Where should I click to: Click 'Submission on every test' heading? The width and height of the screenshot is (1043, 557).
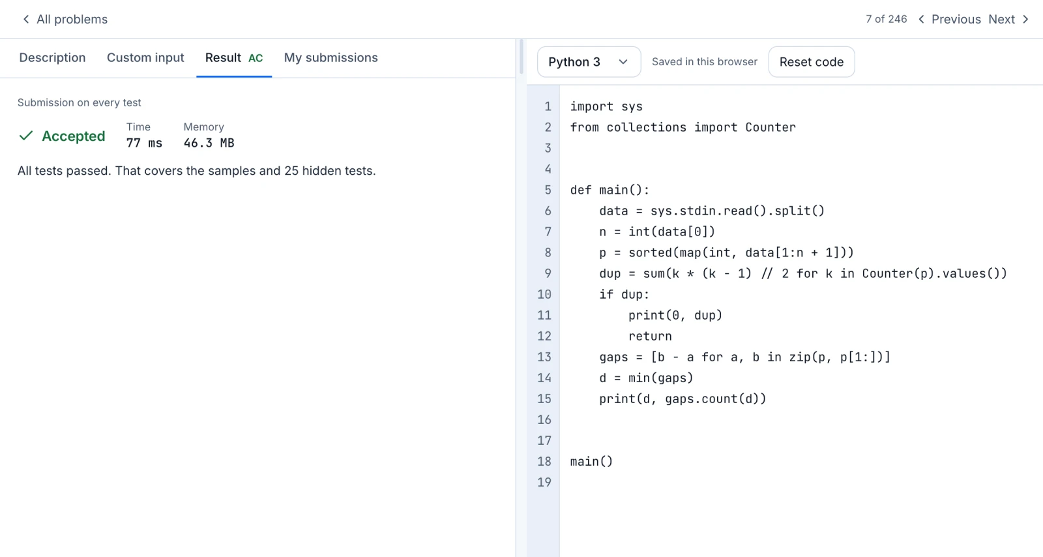80,103
